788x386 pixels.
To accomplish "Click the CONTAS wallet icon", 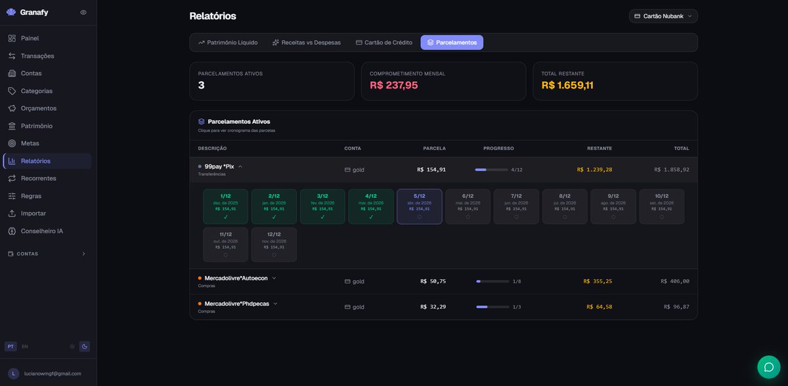I will (11, 254).
